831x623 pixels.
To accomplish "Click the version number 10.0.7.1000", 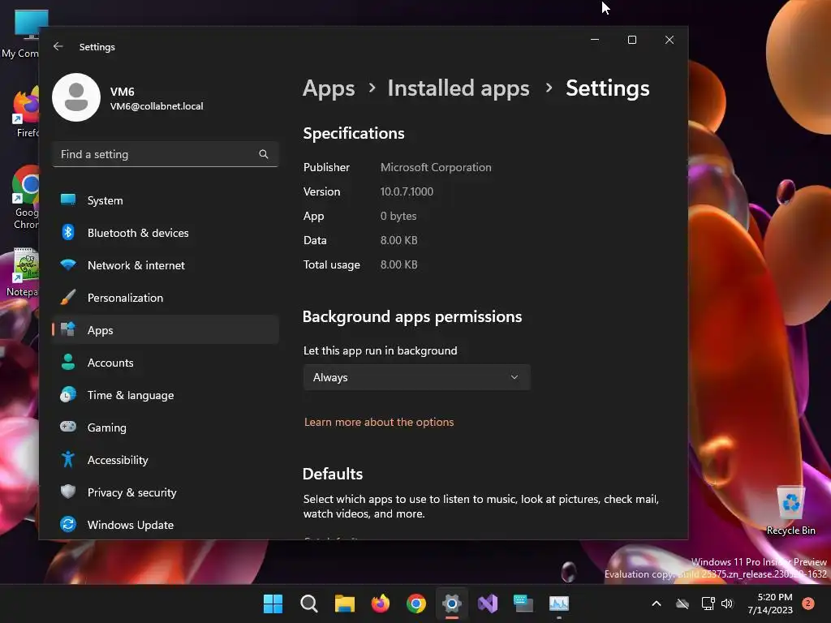I will pos(407,191).
